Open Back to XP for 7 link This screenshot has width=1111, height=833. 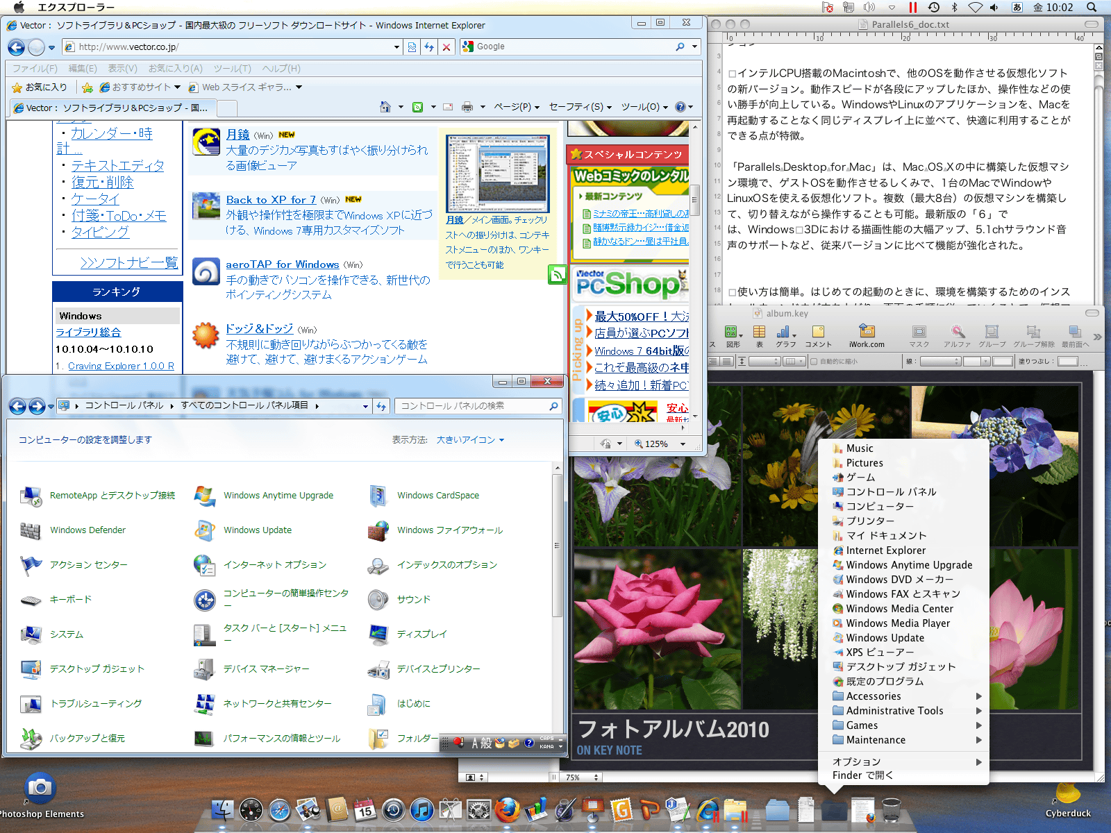click(271, 200)
